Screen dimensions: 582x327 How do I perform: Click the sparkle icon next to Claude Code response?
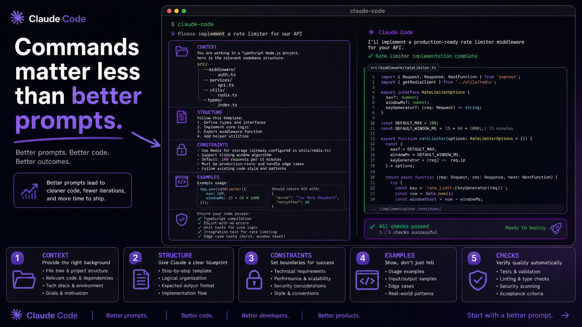[371, 32]
